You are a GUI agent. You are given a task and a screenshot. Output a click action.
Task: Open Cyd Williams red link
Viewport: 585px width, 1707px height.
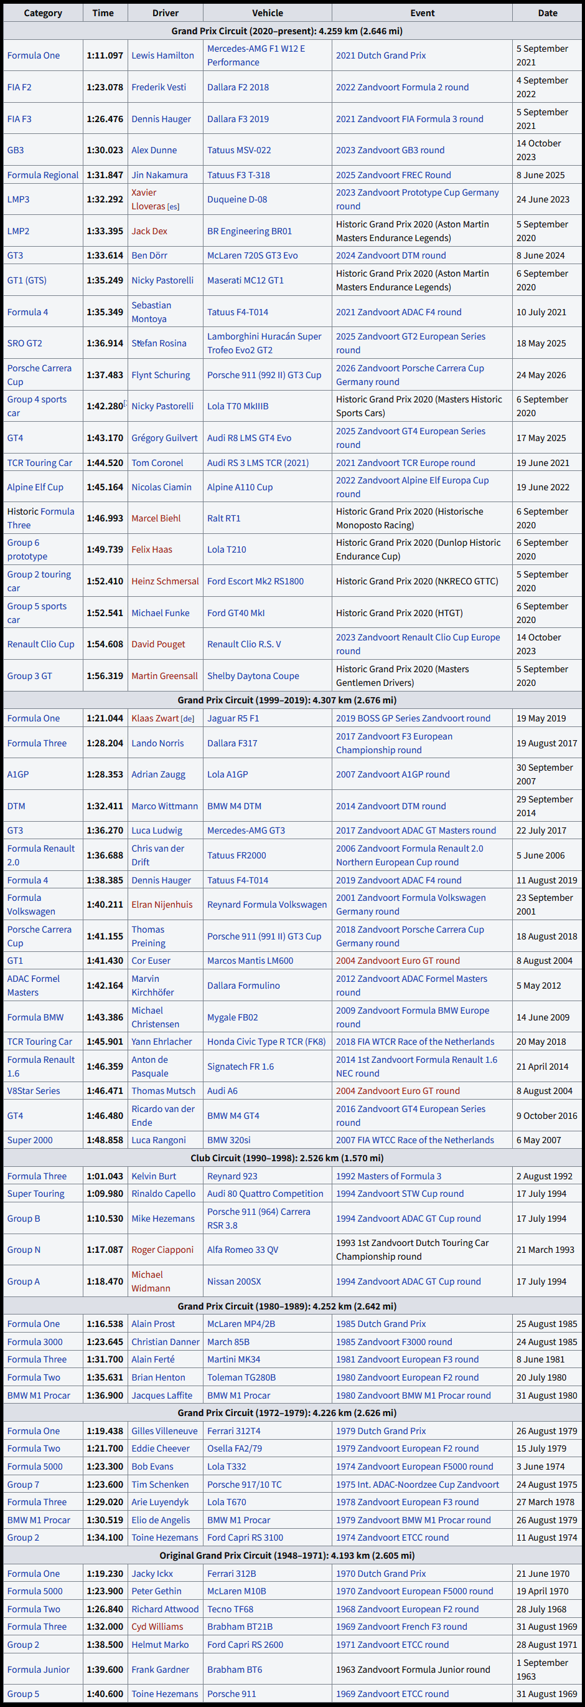pos(157,1627)
